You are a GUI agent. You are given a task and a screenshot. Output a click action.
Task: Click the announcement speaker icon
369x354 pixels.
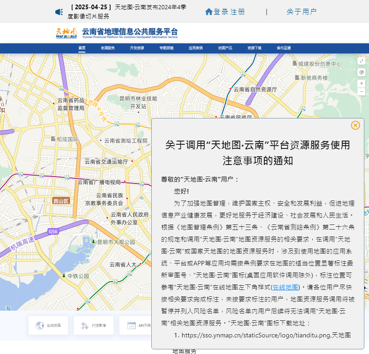59,12
